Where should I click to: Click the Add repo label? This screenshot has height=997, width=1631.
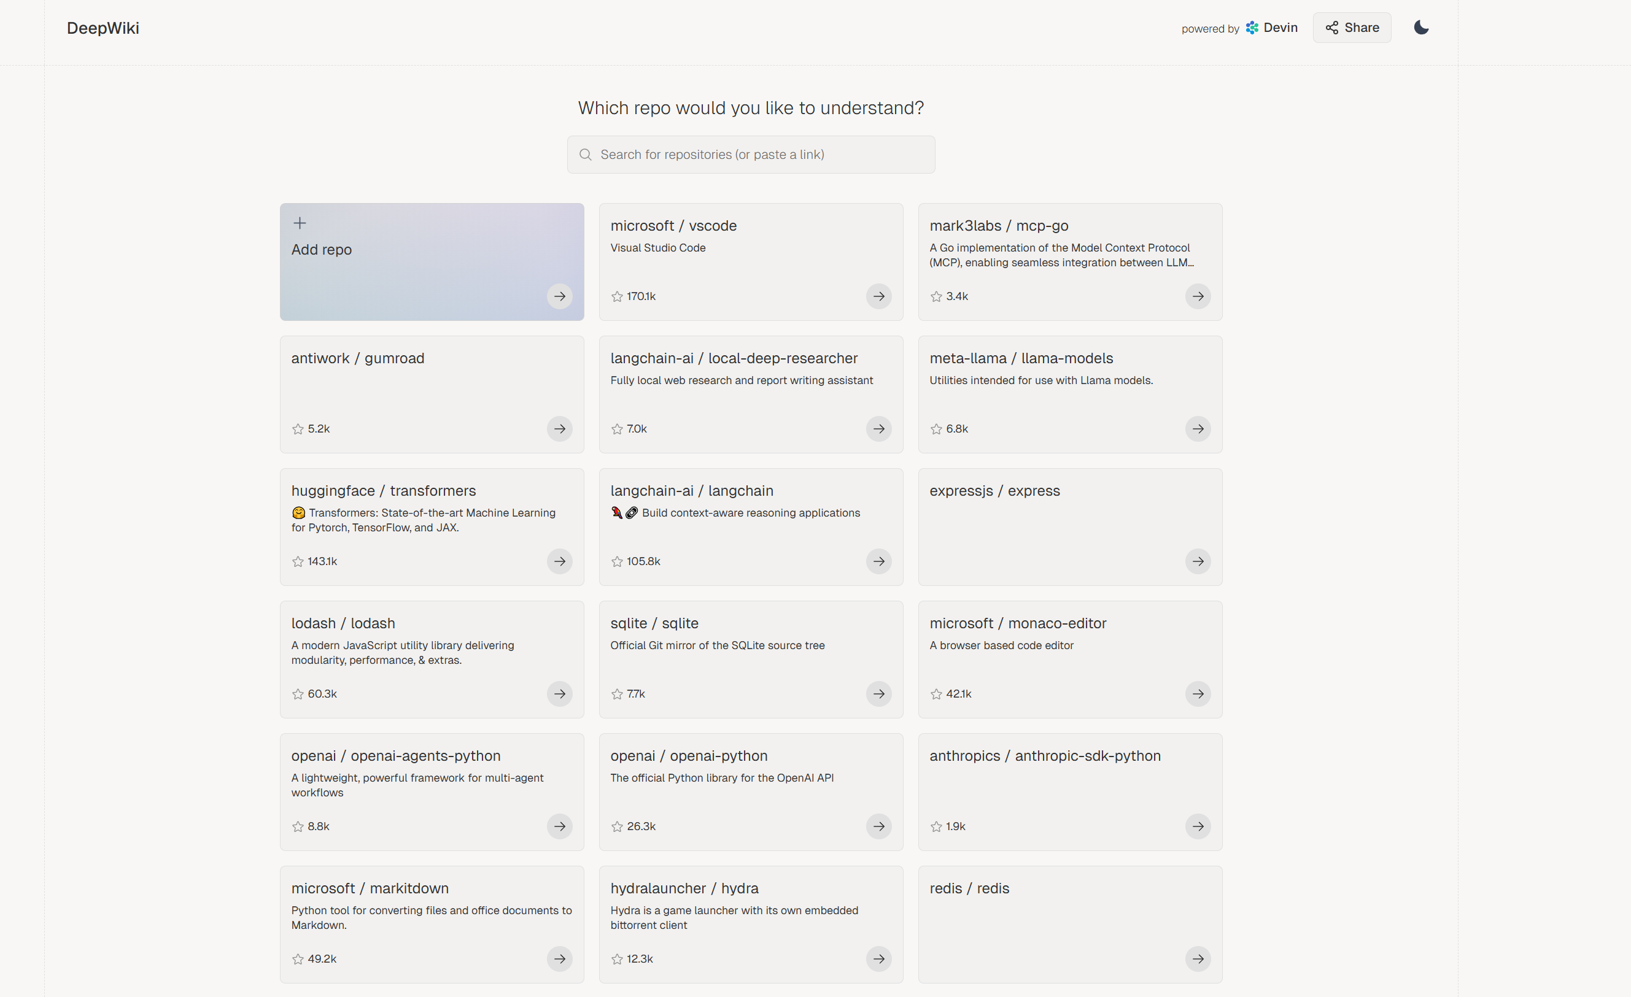(x=322, y=250)
